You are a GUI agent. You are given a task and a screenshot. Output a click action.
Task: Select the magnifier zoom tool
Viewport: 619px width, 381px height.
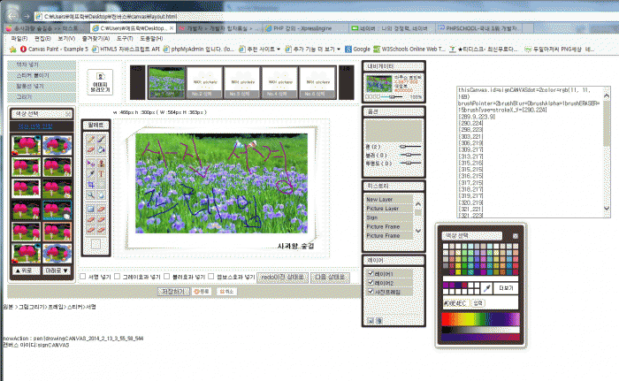coord(91,195)
